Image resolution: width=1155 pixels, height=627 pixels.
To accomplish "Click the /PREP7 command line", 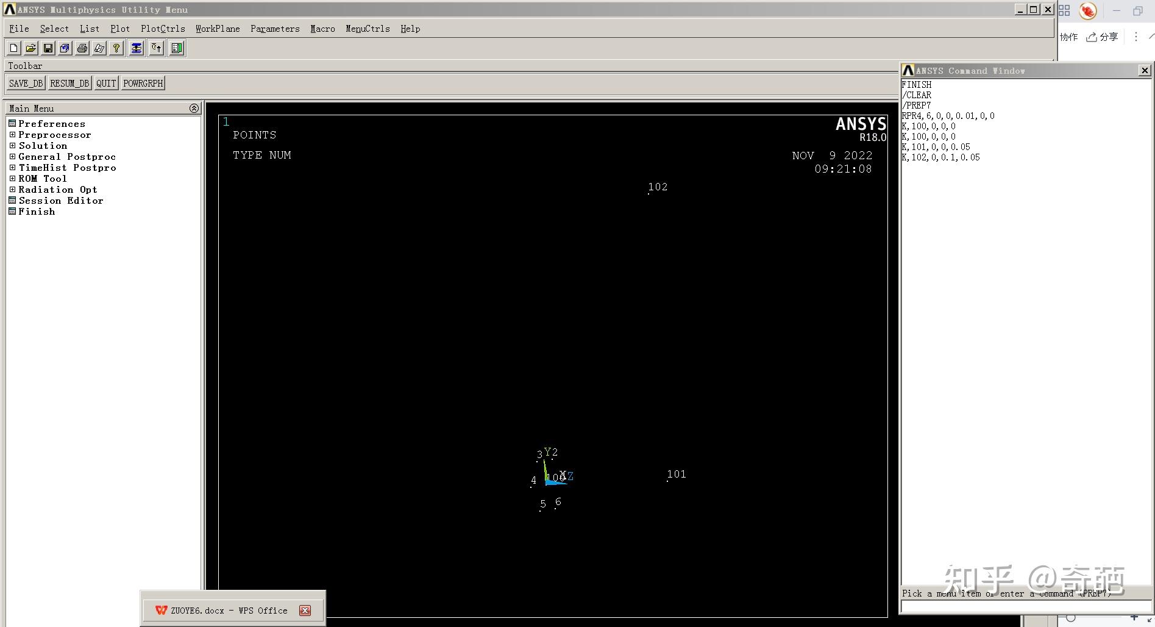I will [916, 106].
